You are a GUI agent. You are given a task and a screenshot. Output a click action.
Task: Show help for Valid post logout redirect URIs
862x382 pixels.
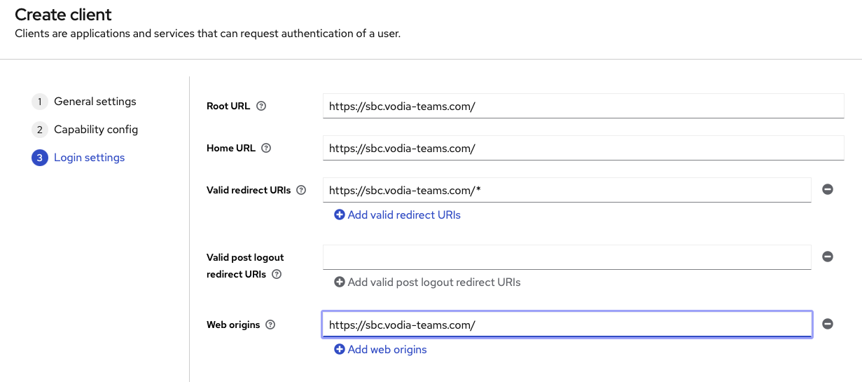tap(277, 274)
